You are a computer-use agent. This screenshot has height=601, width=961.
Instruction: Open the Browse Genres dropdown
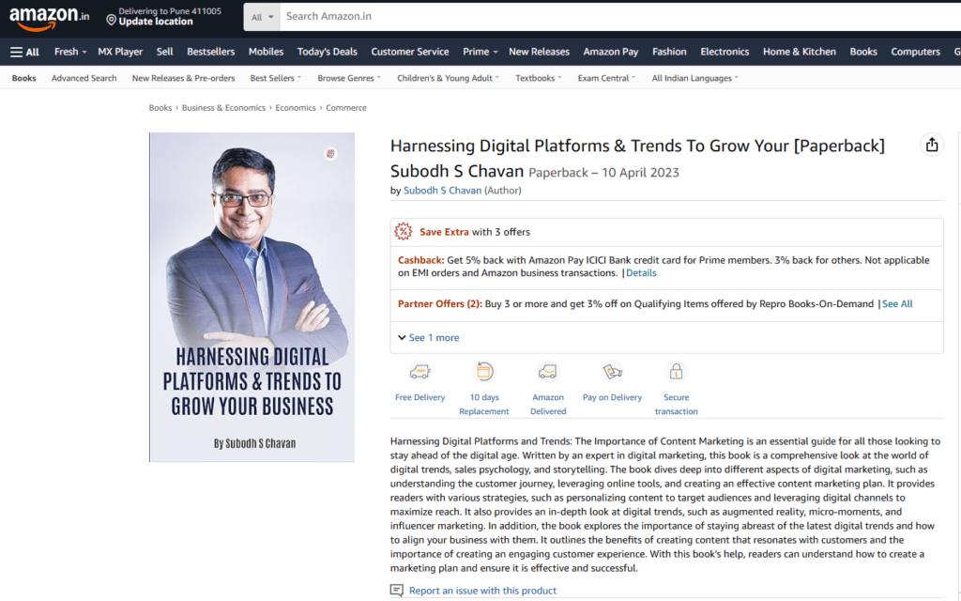pyautogui.click(x=347, y=78)
